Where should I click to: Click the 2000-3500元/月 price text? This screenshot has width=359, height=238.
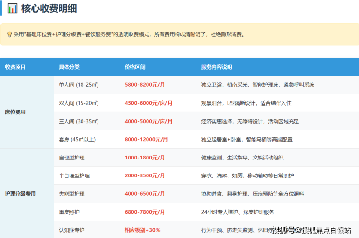coord(145,176)
